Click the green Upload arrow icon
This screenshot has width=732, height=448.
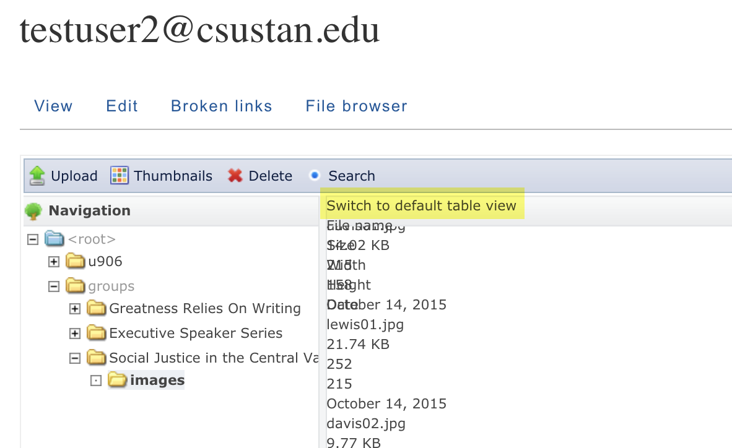[x=37, y=176]
